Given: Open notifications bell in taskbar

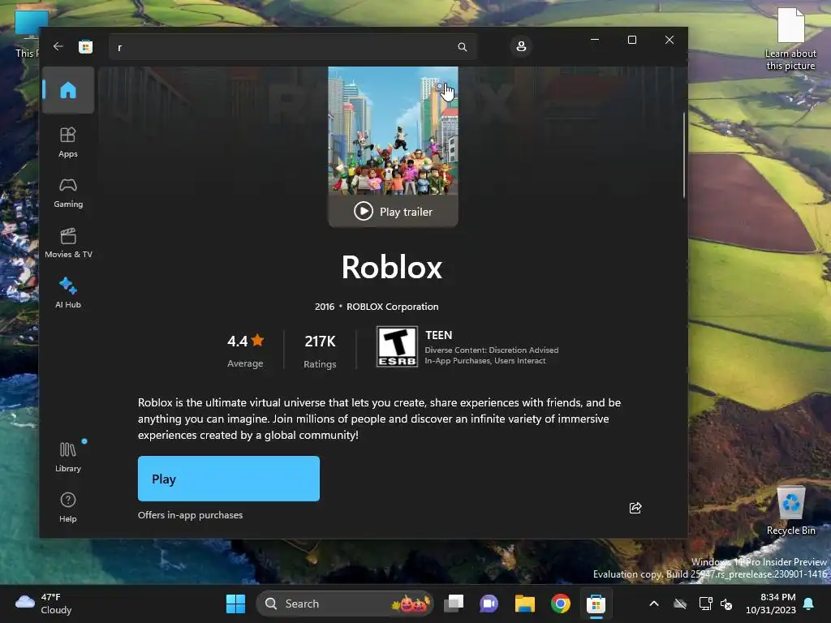Looking at the screenshot, I should click(x=809, y=604).
